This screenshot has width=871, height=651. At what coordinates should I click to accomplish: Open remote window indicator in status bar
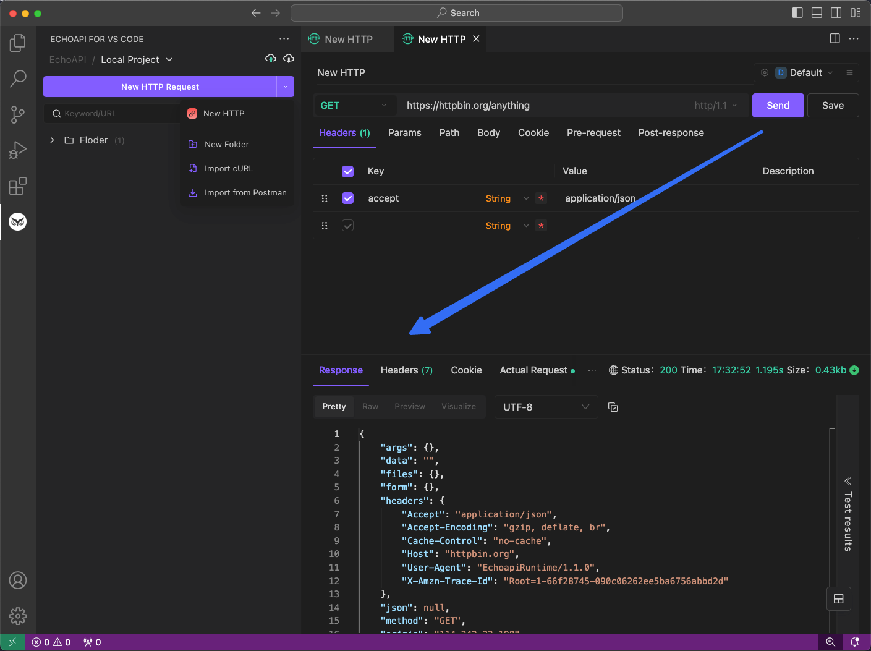pyautogui.click(x=12, y=642)
